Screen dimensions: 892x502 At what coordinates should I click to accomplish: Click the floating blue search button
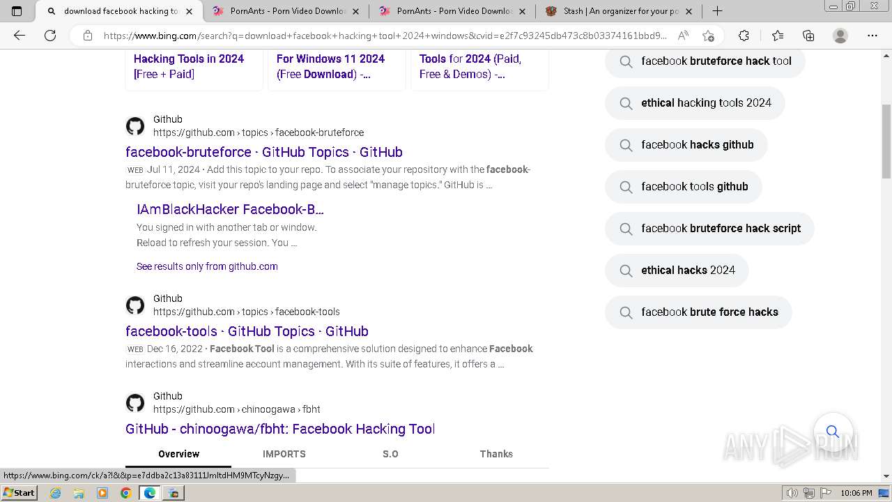point(833,432)
